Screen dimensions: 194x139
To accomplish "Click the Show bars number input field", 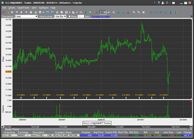I will coord(81,16).
